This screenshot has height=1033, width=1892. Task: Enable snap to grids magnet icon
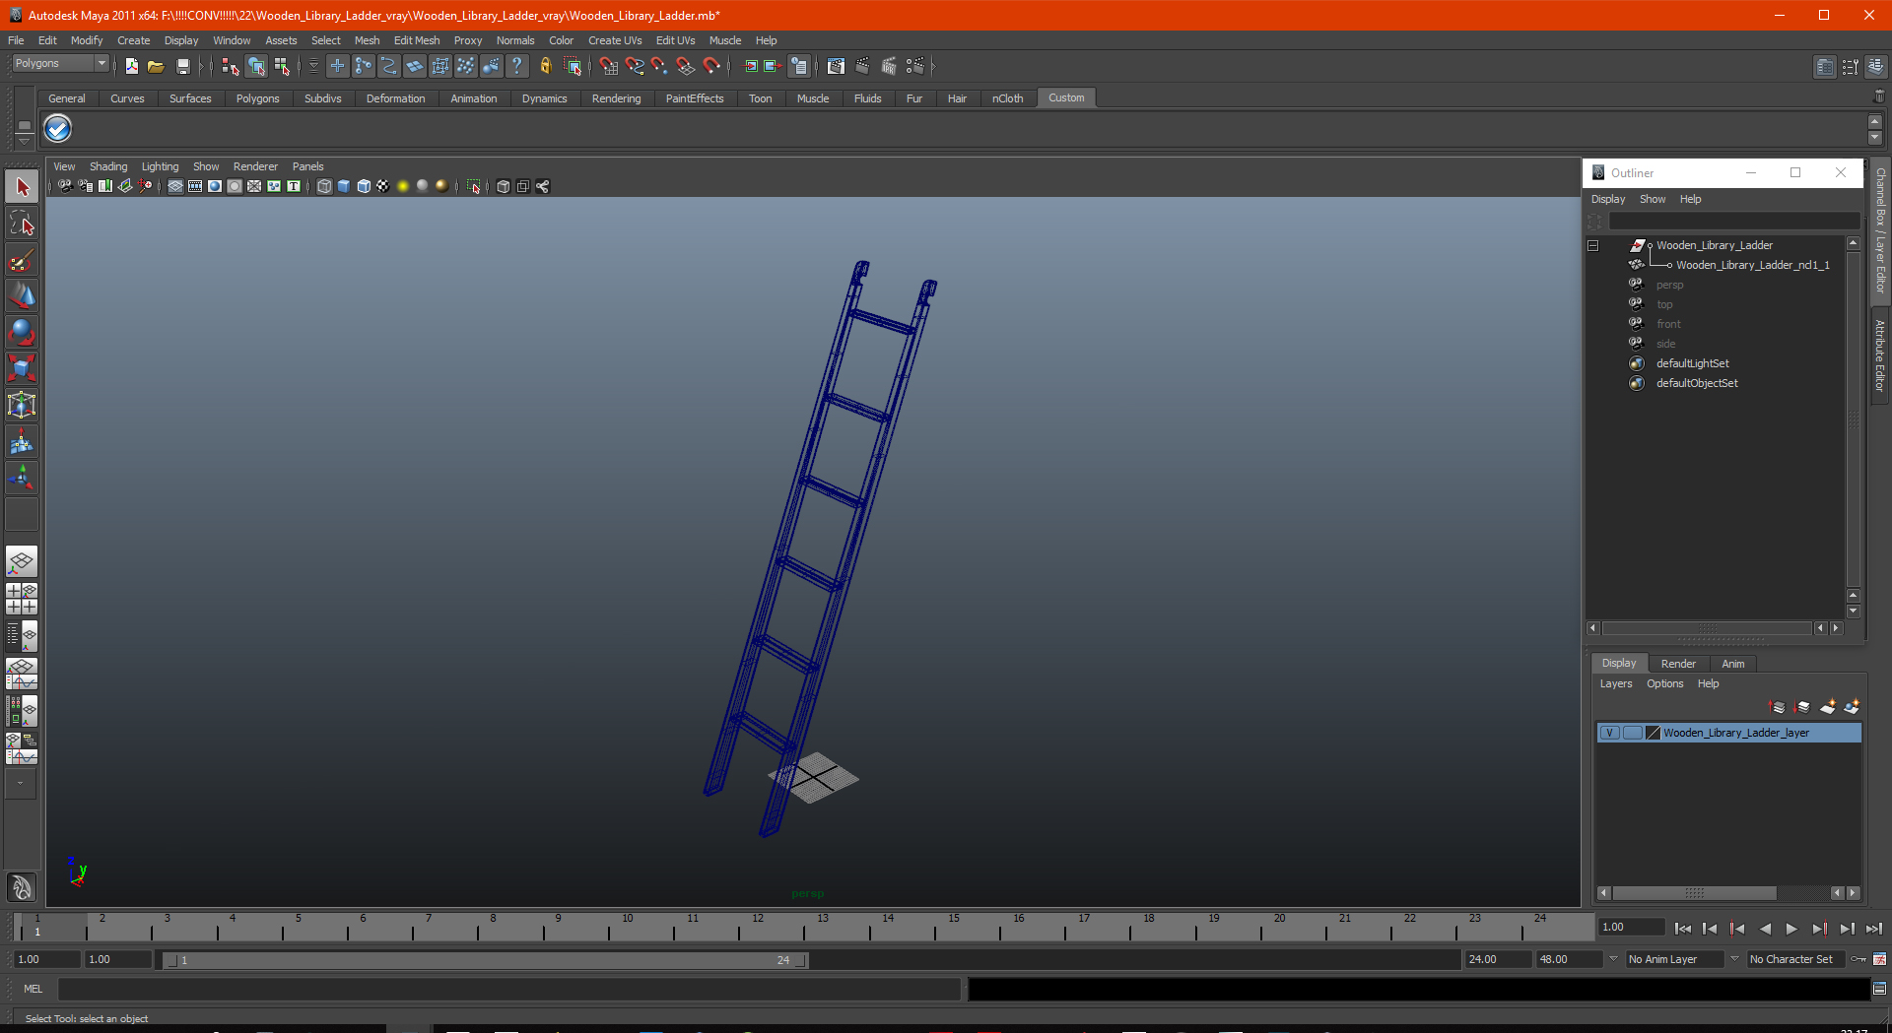(x=609, y=66)
